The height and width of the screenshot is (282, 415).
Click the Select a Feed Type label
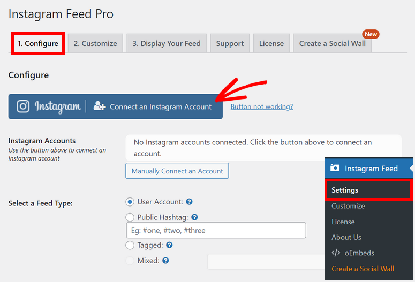(41, 203)
